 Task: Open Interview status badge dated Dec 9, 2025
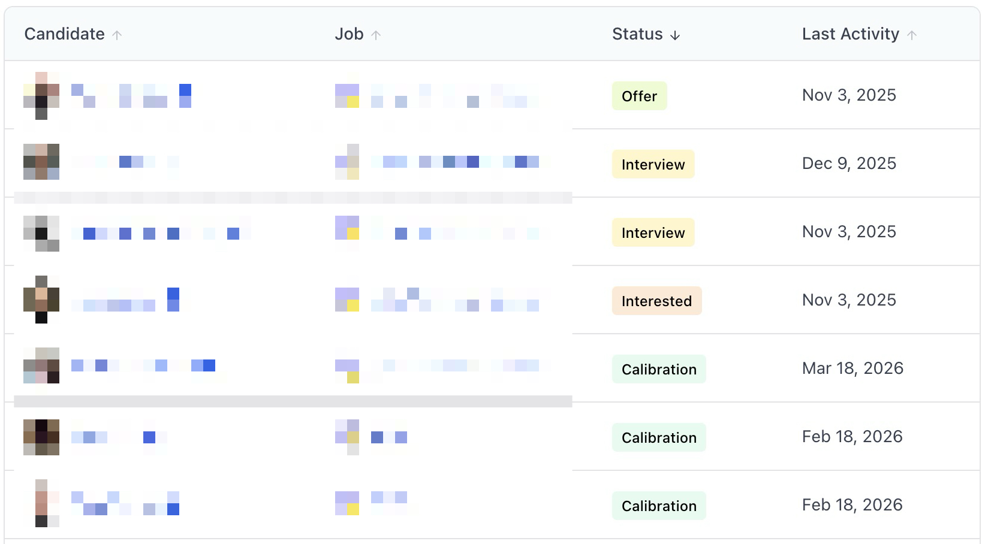(x=653, y=164)
